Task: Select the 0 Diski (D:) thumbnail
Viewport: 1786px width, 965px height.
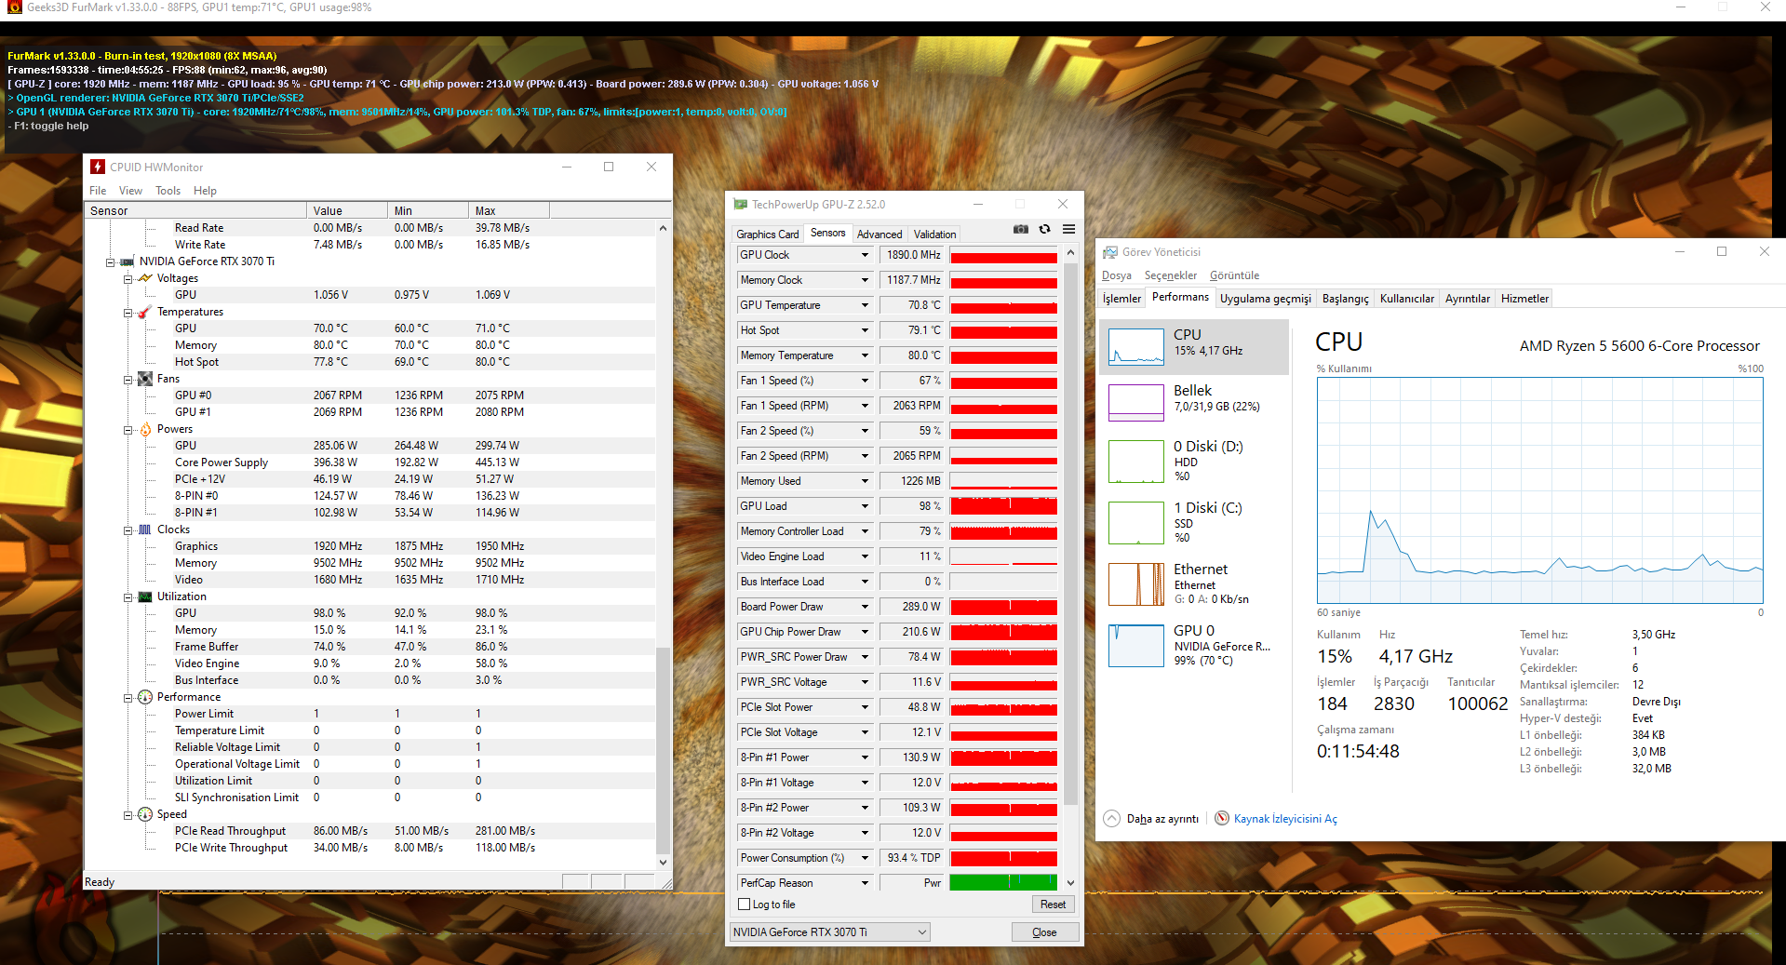Action: (x=1136, y=462)
